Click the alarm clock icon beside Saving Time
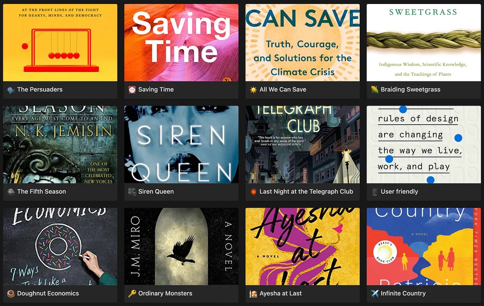 pos(132,90)
